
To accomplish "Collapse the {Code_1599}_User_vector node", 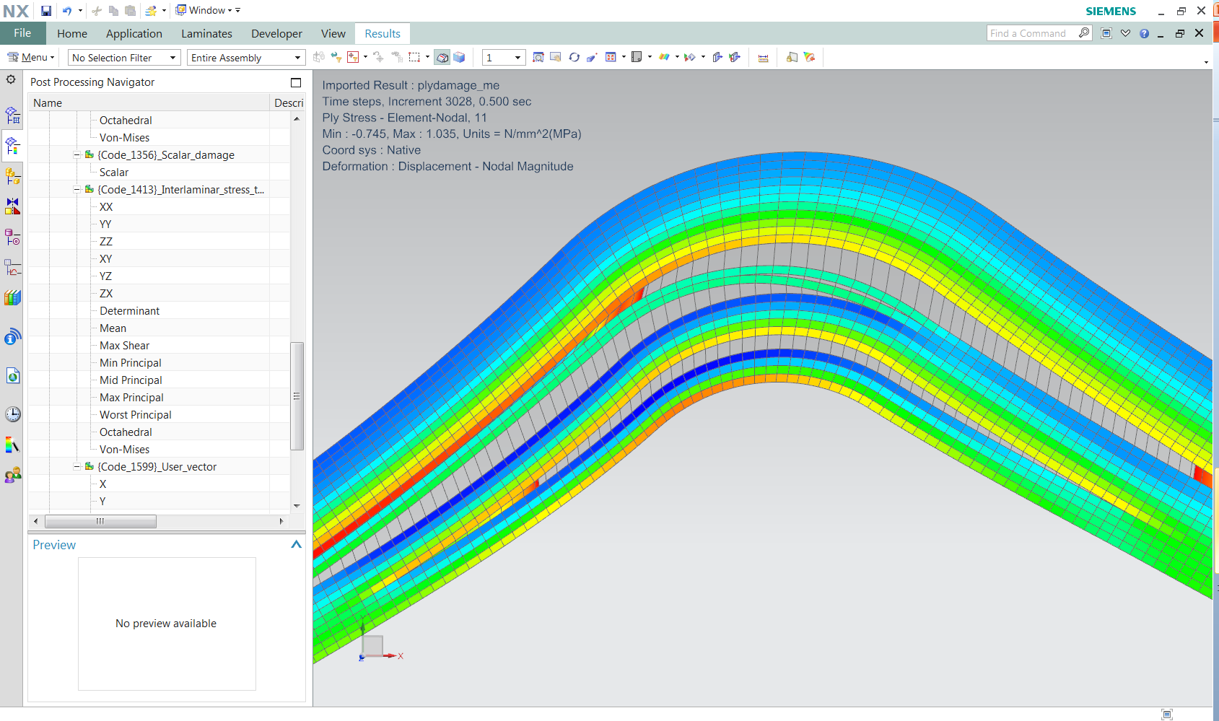I will tap(77, 467).
